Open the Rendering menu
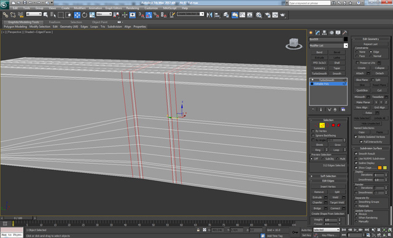The image size is (393, 238). click(x=133, y=8)
